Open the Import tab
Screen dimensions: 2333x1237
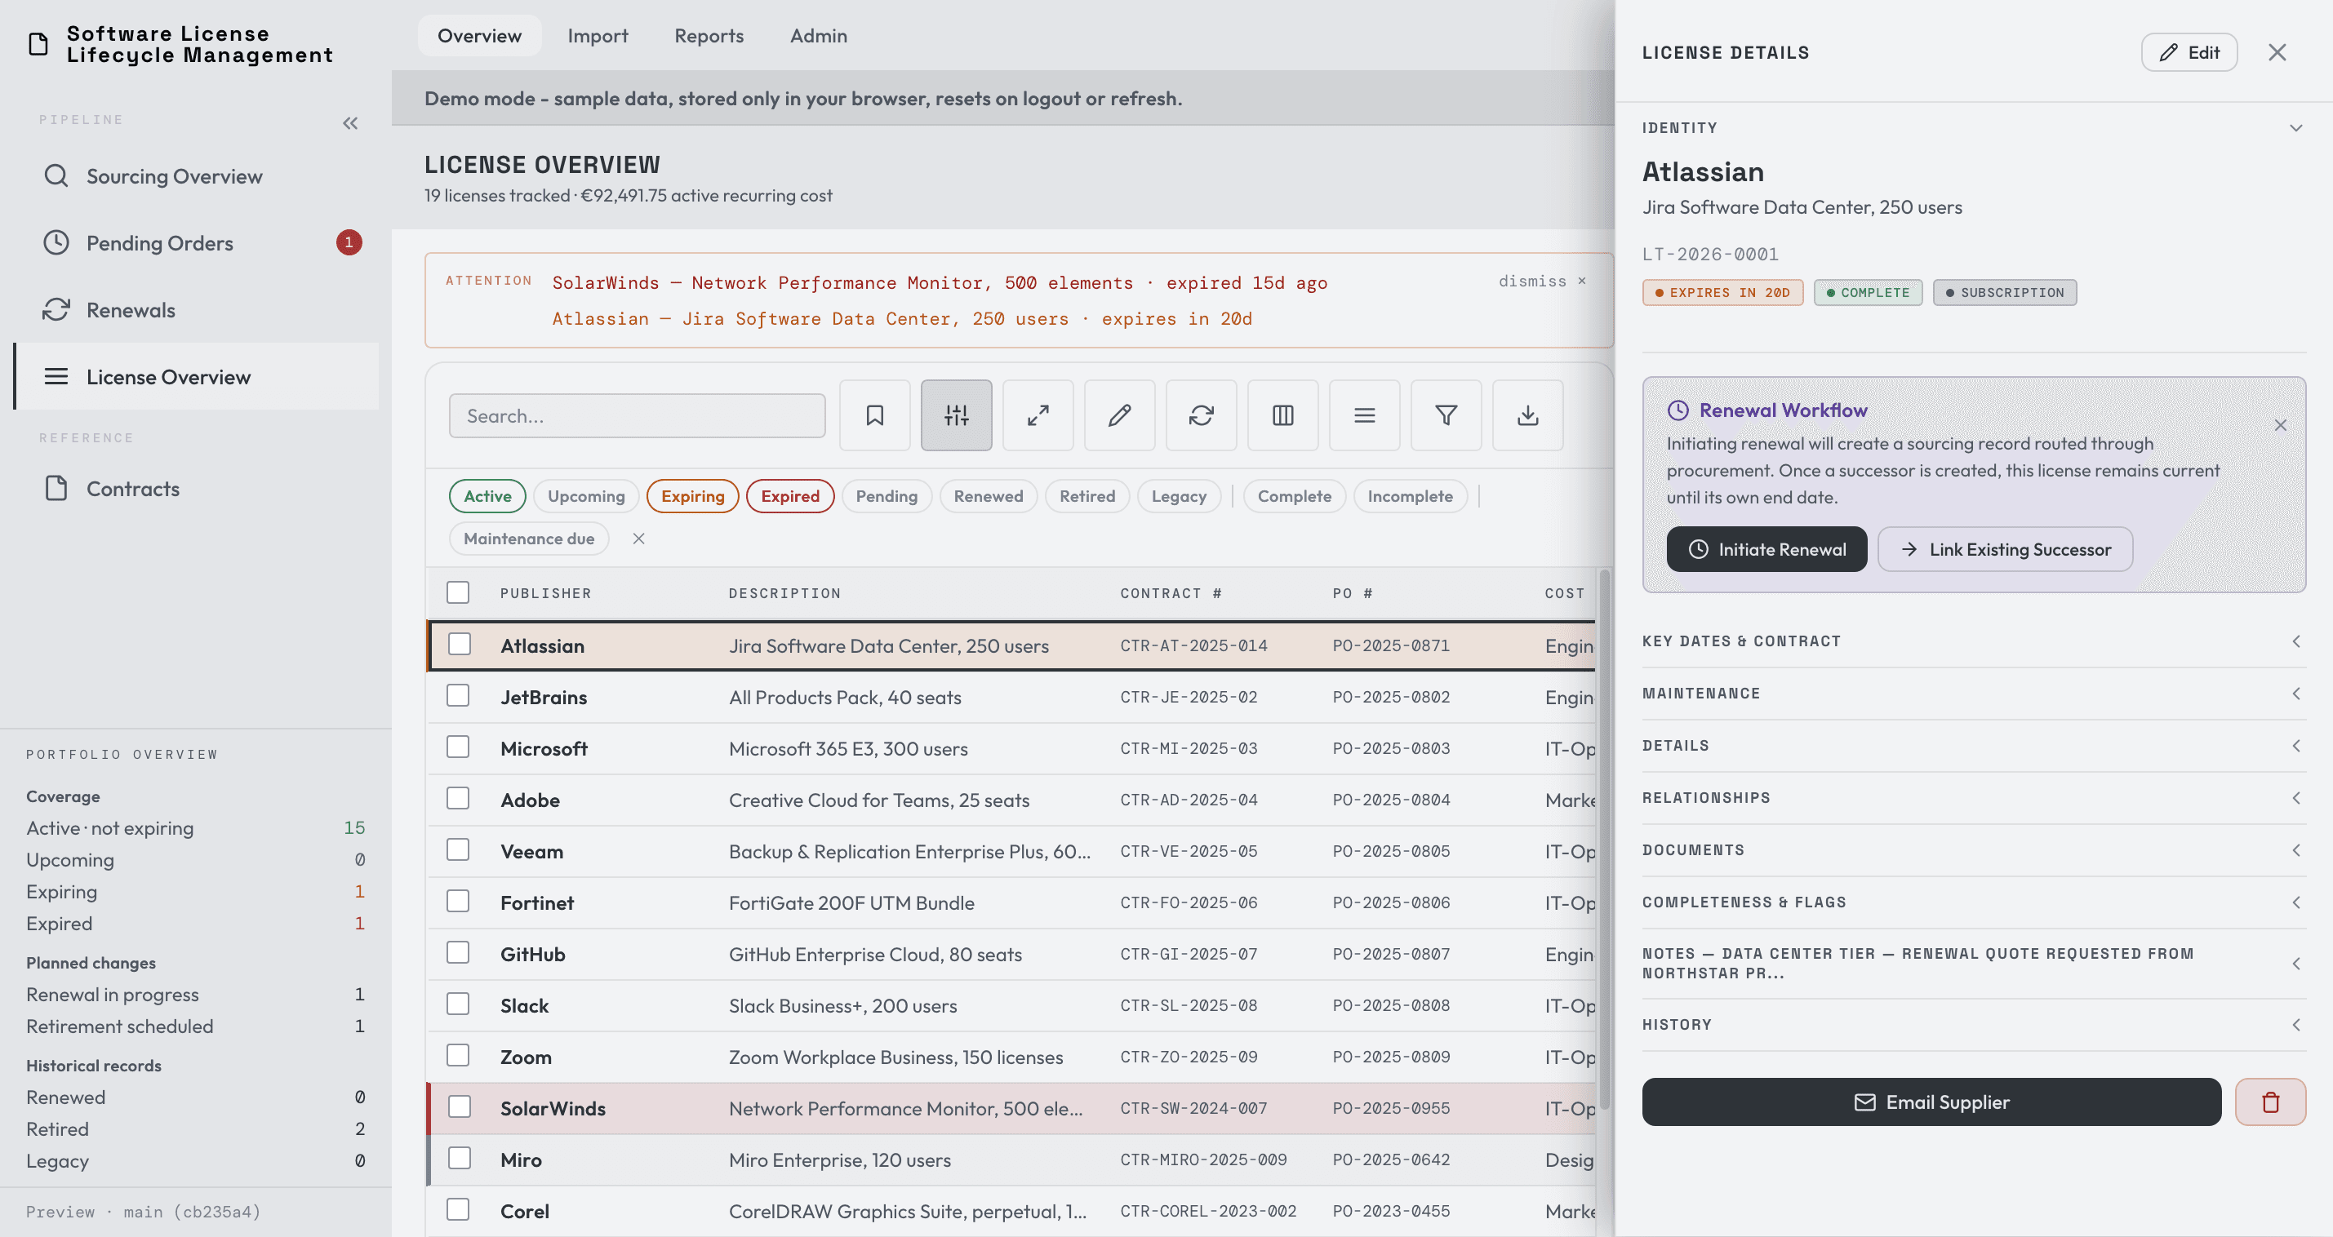point(598,35)
